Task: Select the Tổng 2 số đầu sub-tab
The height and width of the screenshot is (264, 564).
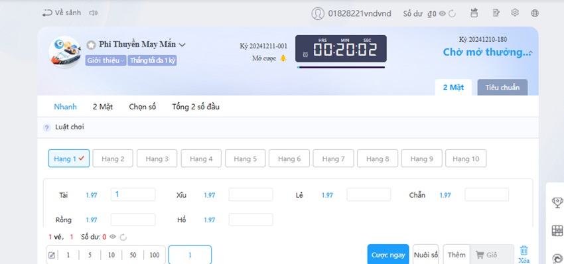Action: coord(196,107)
